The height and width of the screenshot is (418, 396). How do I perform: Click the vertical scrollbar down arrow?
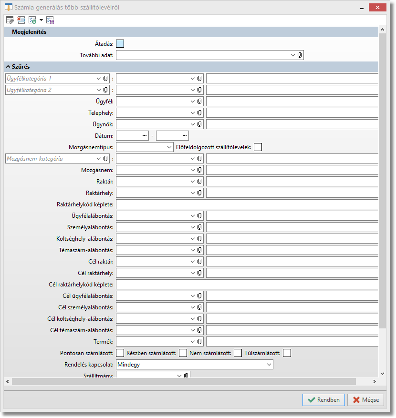[x=382, y=374]
